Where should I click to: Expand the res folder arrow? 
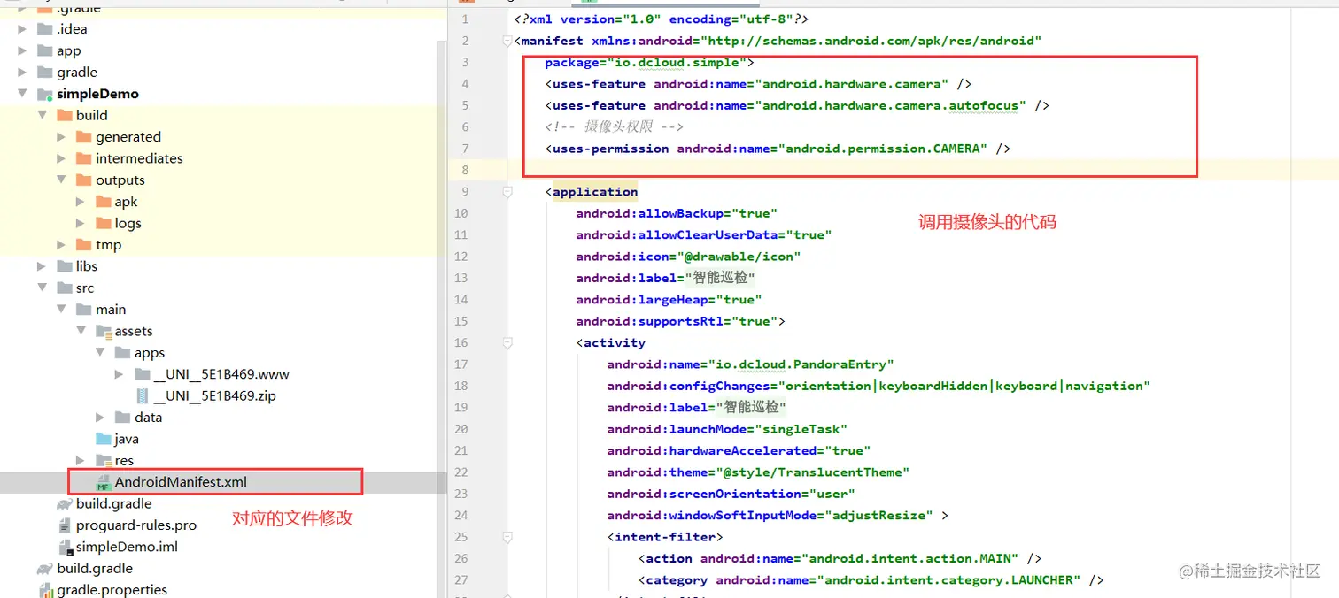(x=81, y=460)
